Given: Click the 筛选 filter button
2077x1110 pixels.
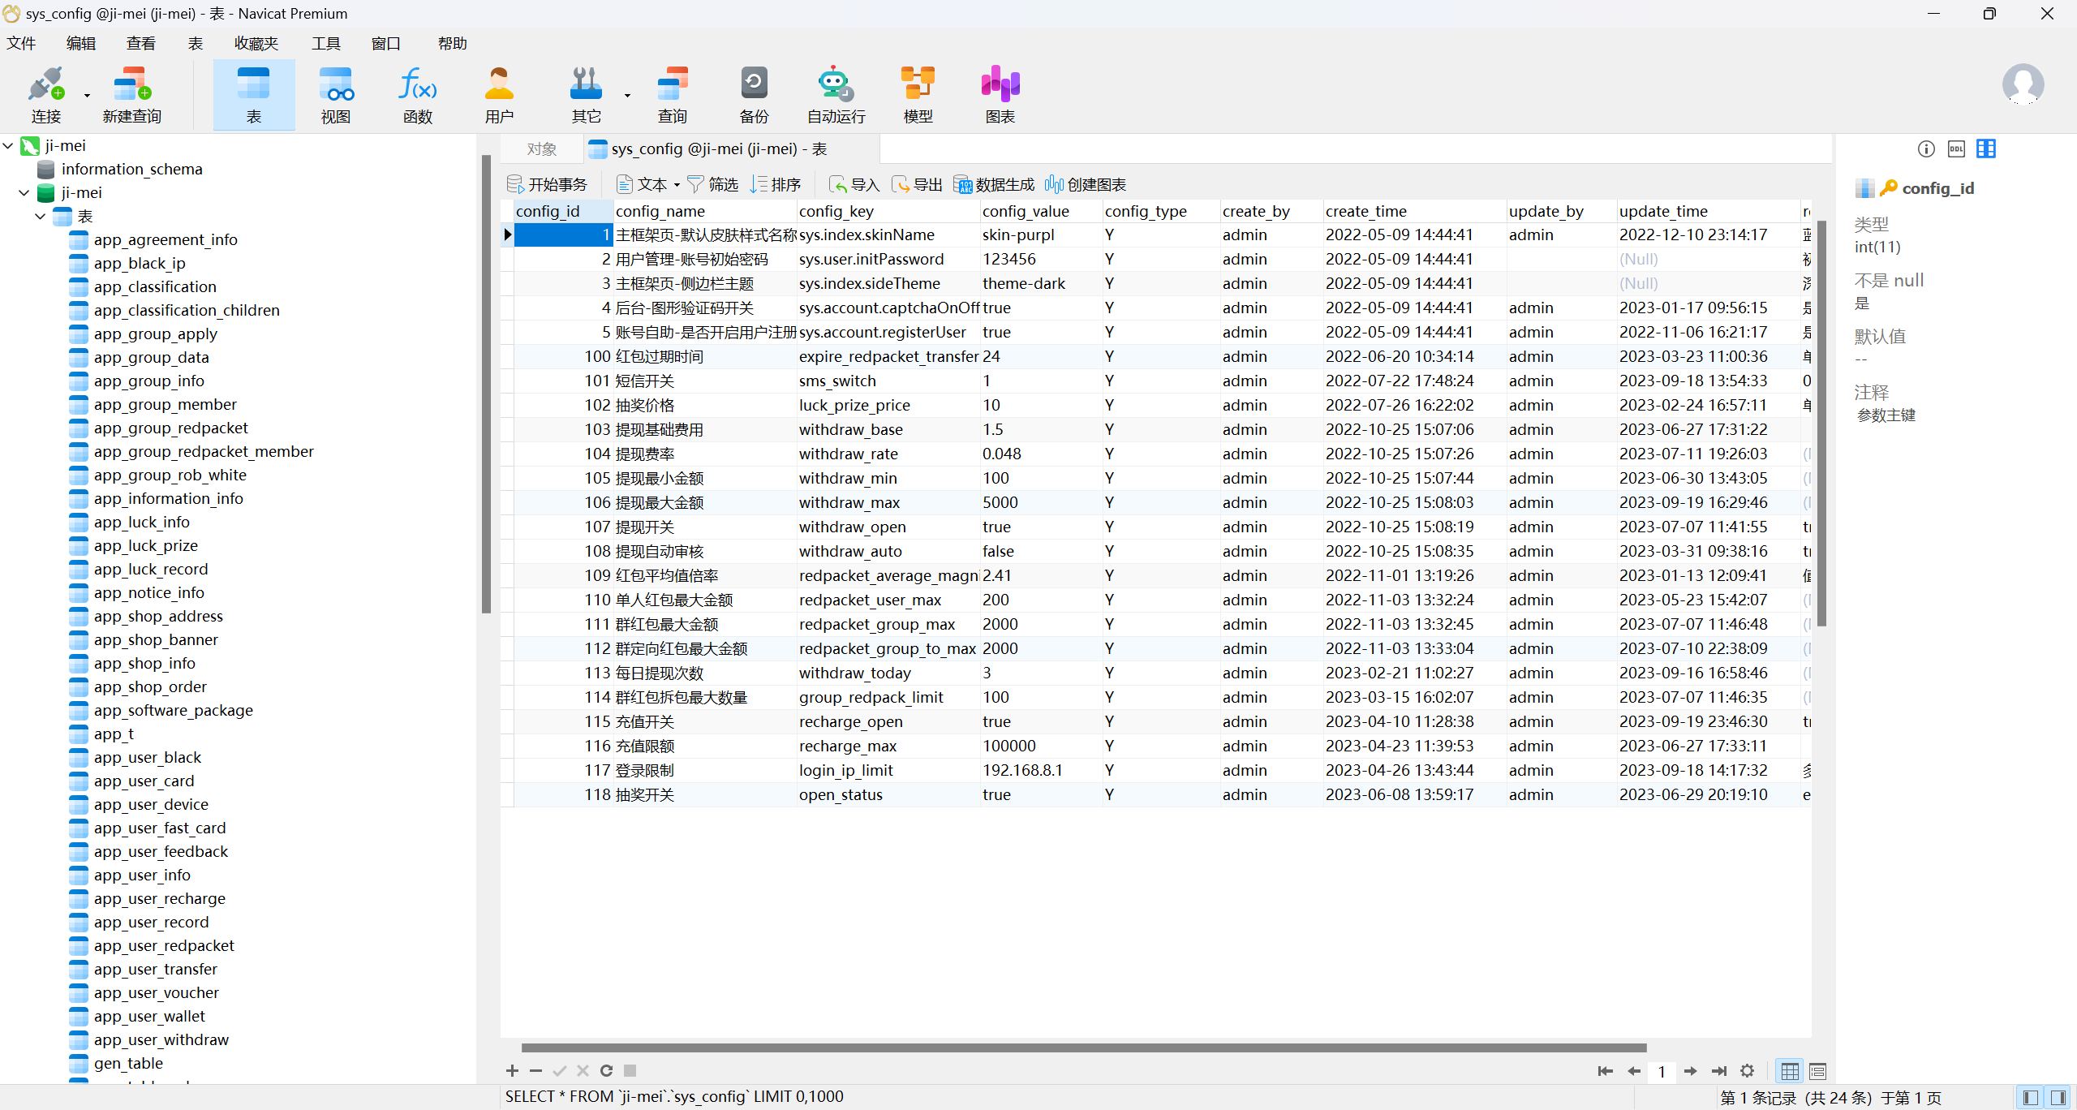Looking at the screenshot, I should [712, 185].
